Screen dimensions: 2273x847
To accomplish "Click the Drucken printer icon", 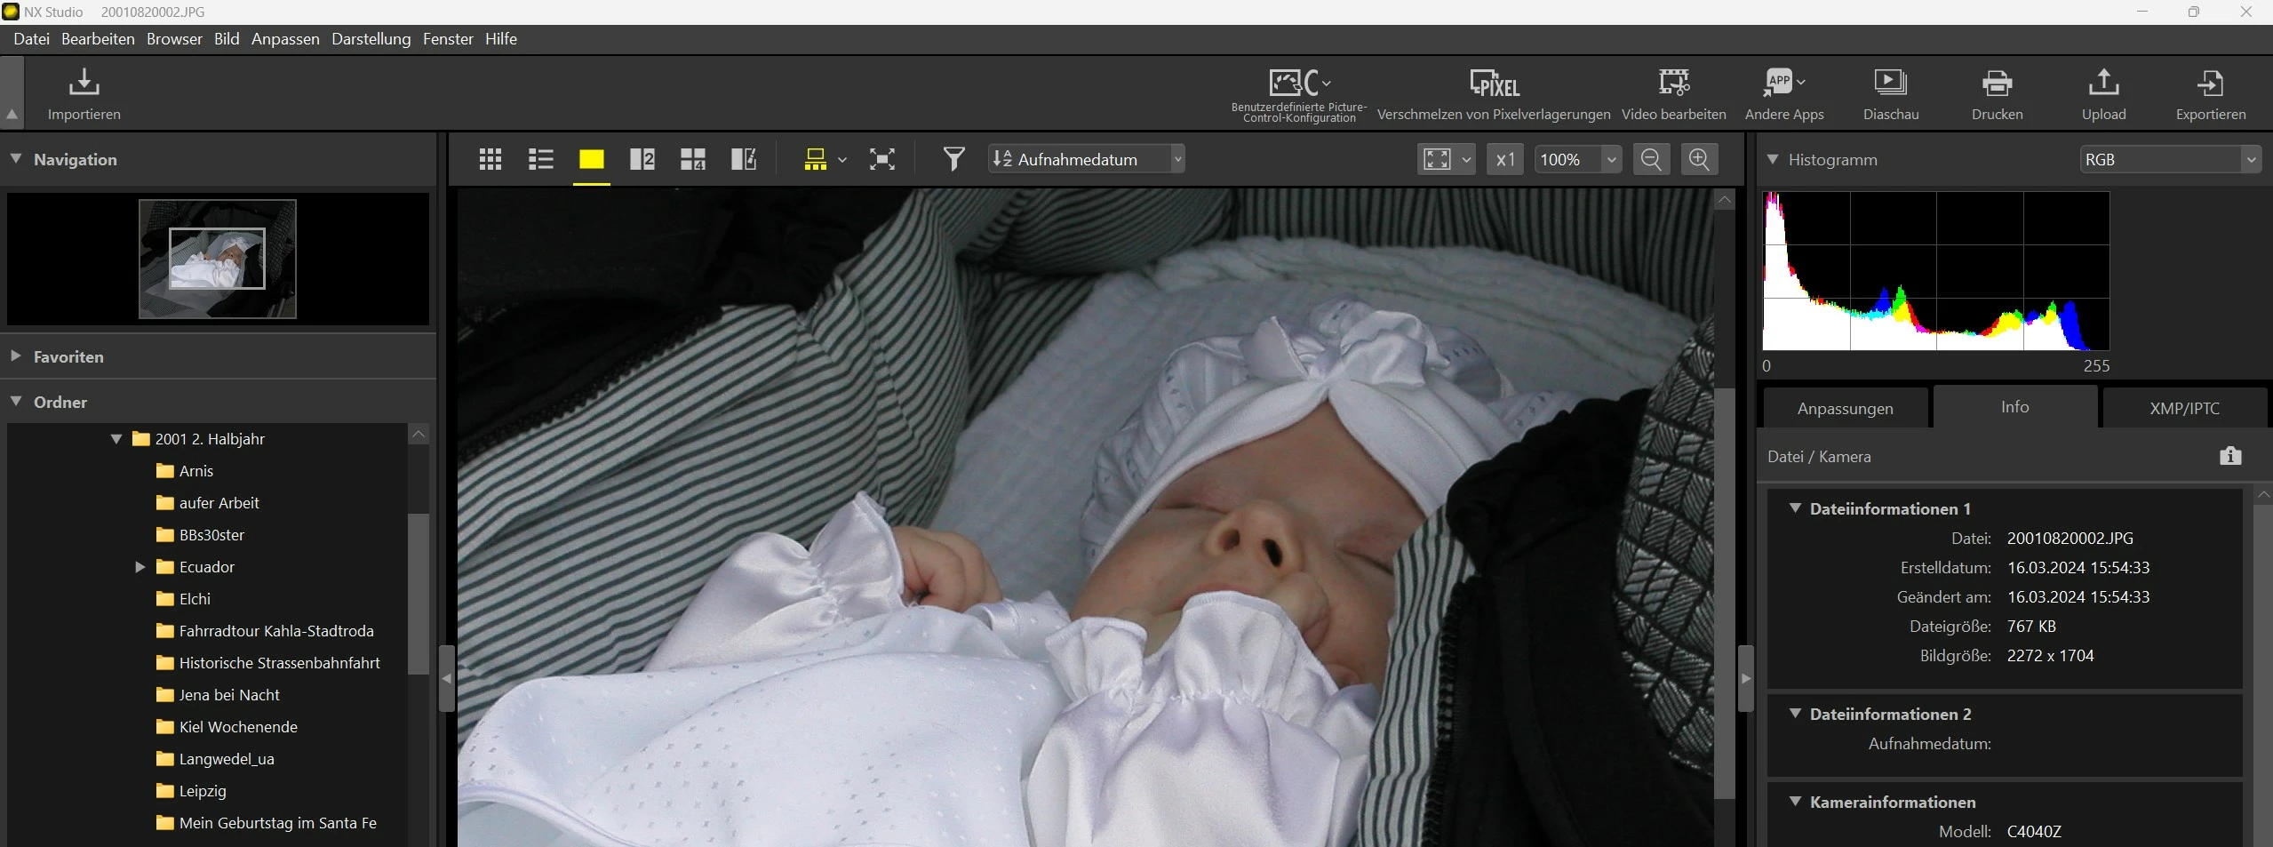I will (x=1997, y=83).
